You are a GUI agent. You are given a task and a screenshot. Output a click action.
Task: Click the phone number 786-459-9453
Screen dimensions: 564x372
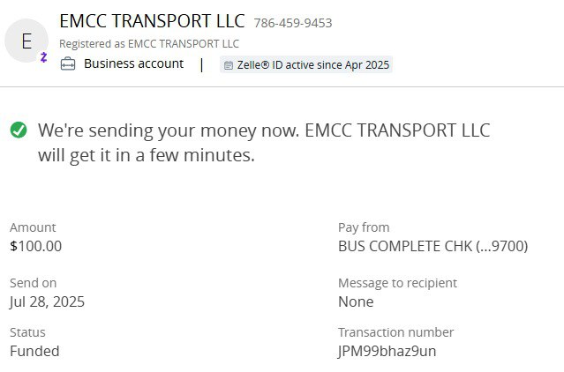pyautogui.click(x=293, y=23)
